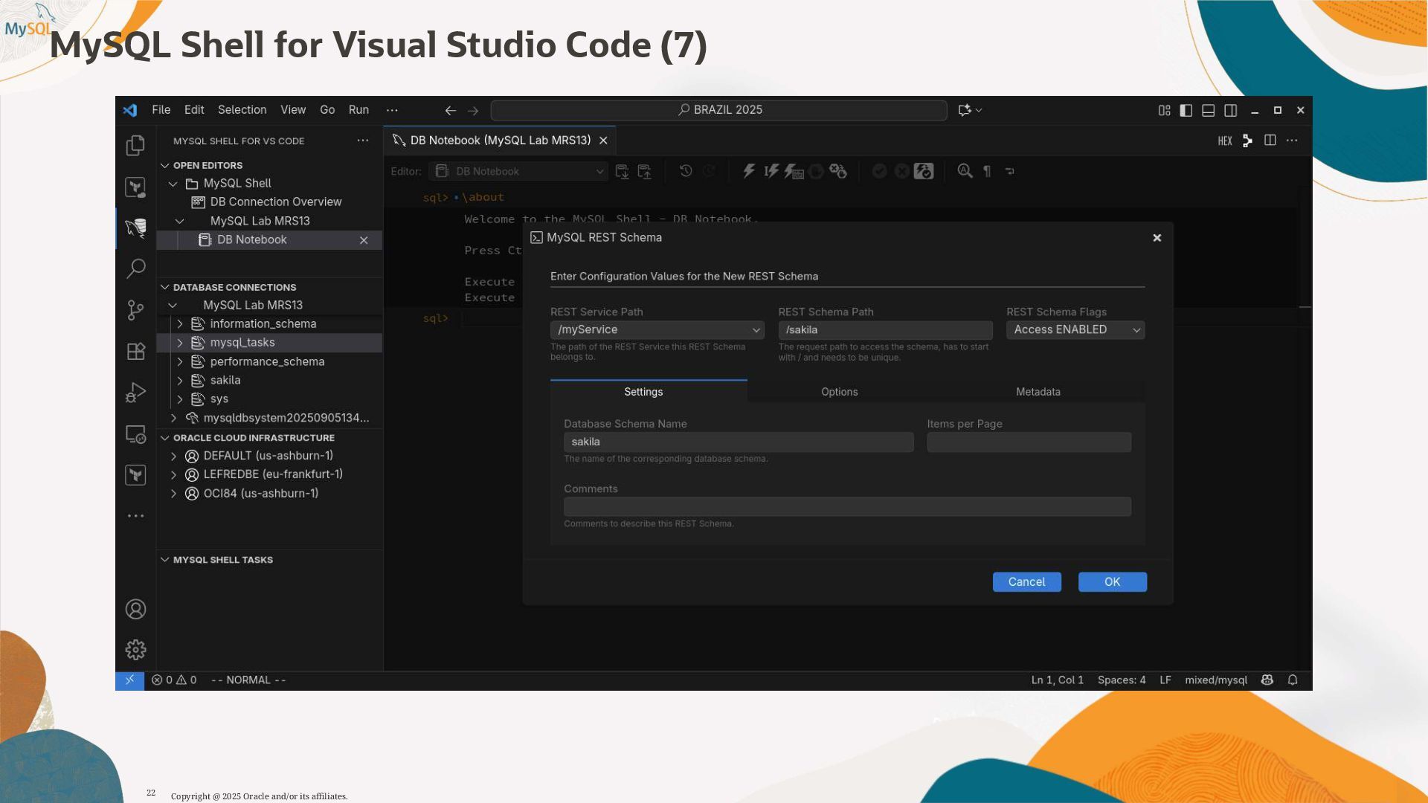Viewport: 1428px width, 803px height.
Task: Click the Accounts icon
Action: [x=135, y=610]
